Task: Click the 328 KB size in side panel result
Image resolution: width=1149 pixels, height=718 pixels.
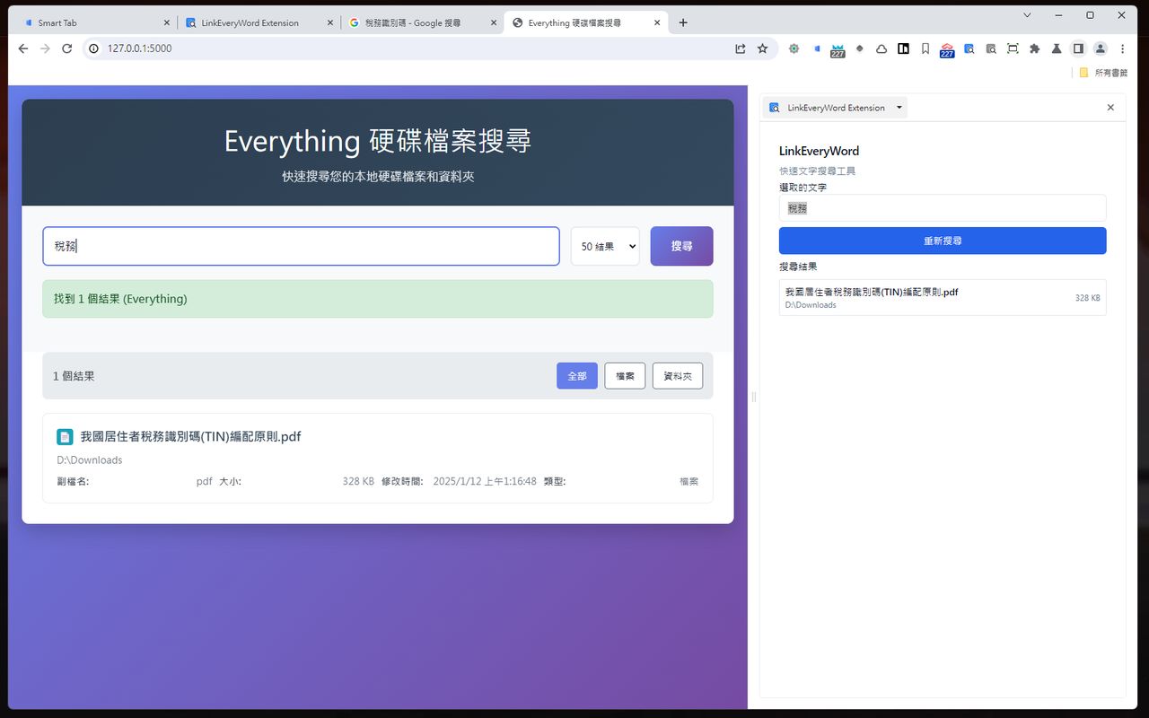Action: pyautogui.click(x=1087, y=298)
